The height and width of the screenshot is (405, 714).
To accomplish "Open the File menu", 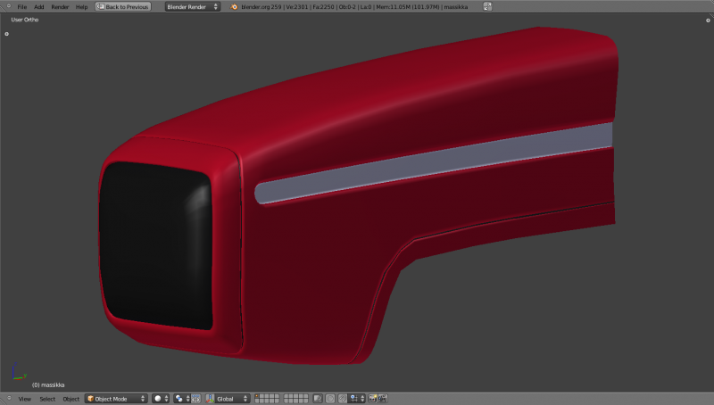I will pos(22,6).
